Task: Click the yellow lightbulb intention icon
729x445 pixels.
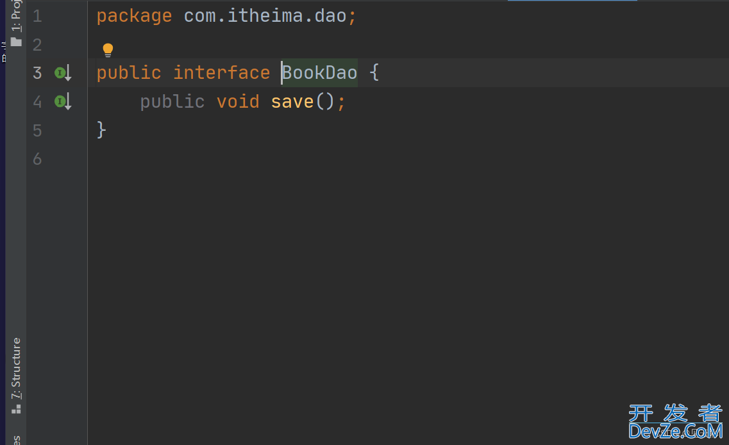Action: click(108, 50)
